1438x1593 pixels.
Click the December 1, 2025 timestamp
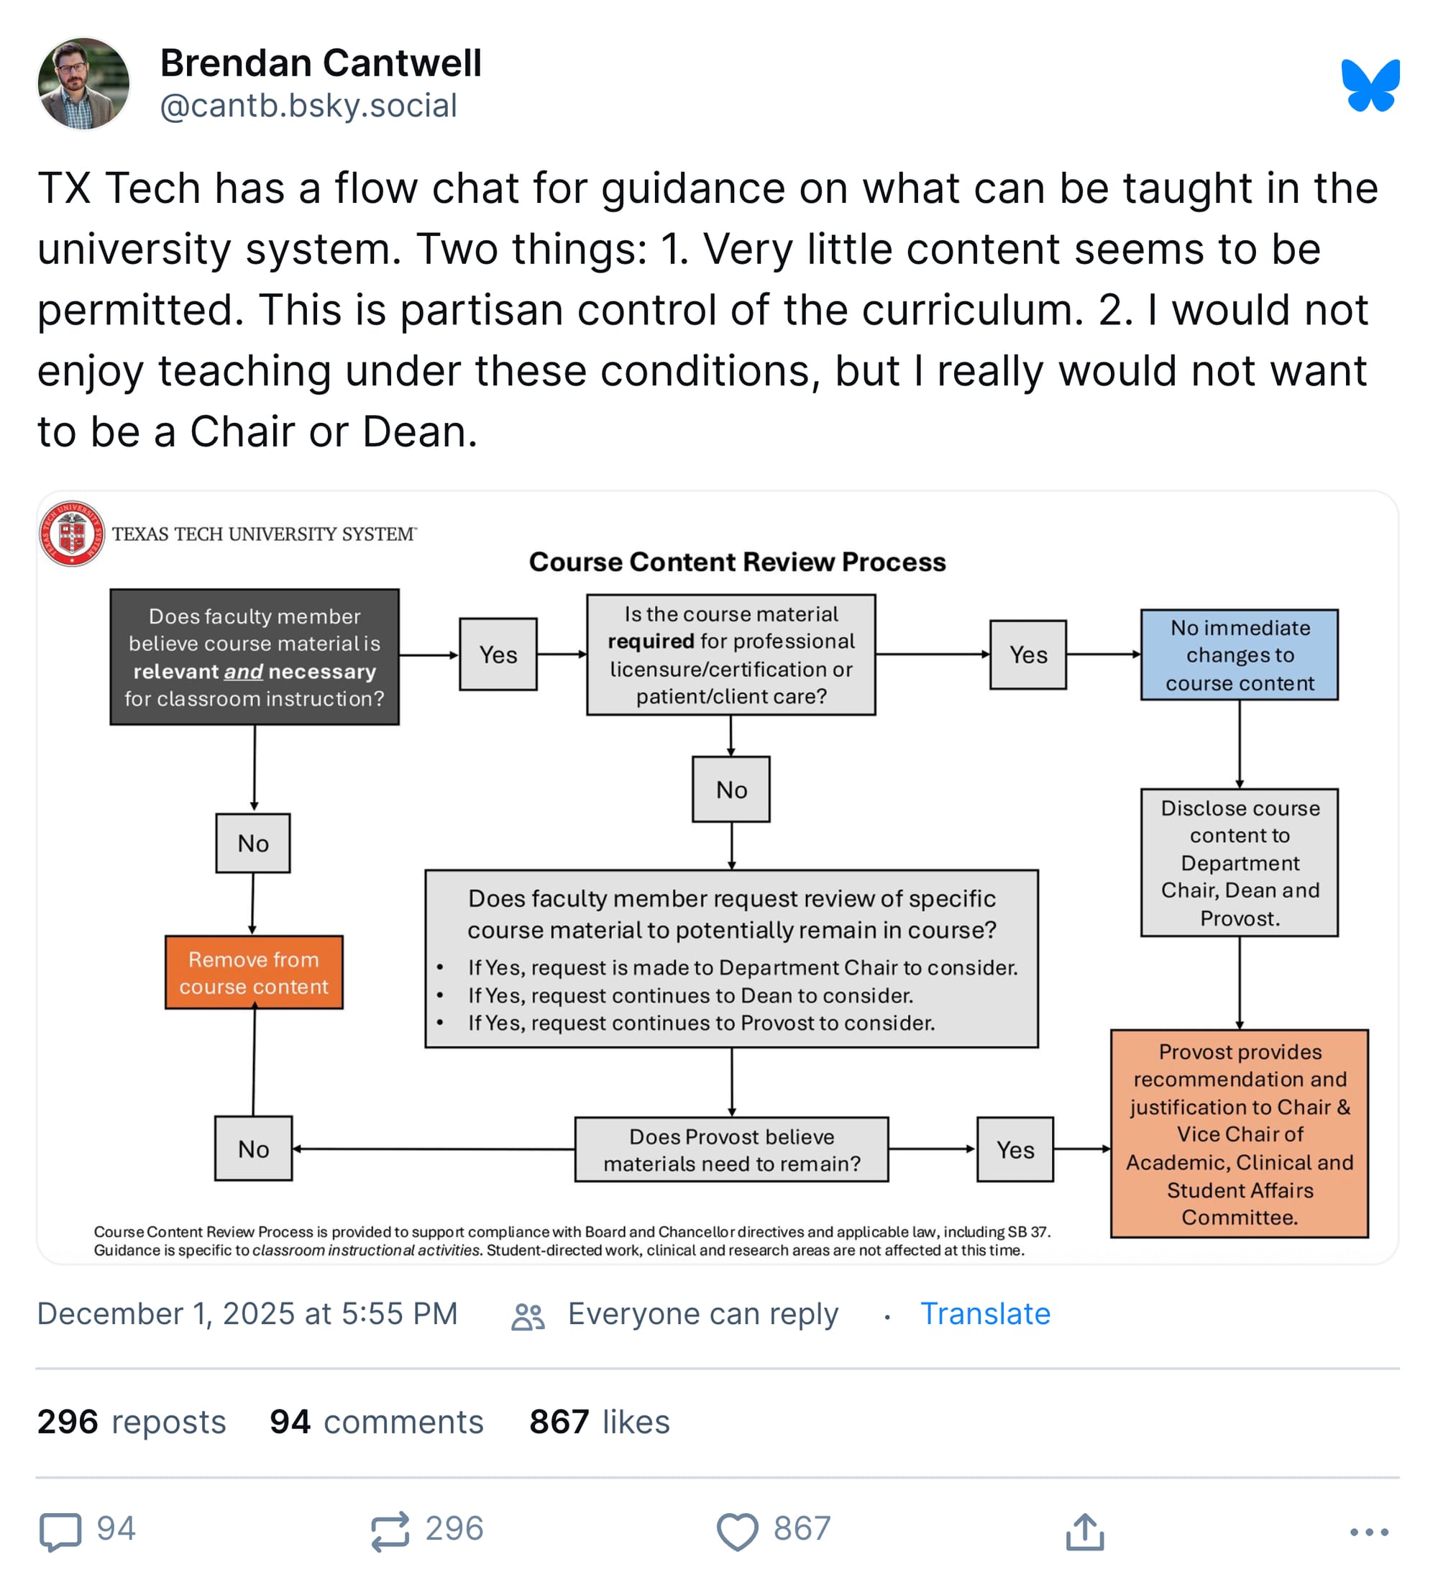[247, 1314]
